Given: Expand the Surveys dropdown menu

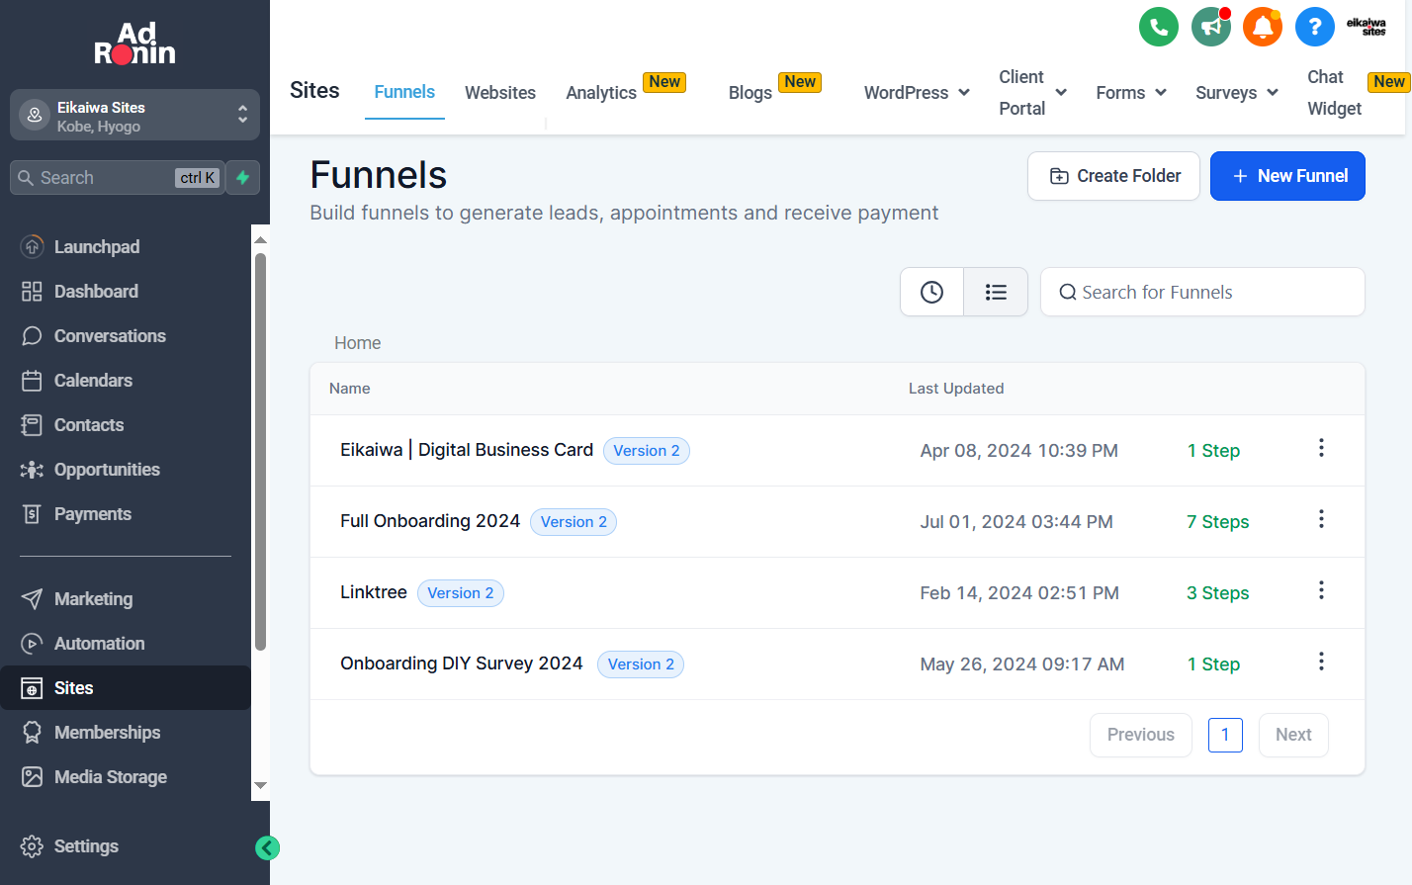Looking at the screenshot, I should (1237, 93).
